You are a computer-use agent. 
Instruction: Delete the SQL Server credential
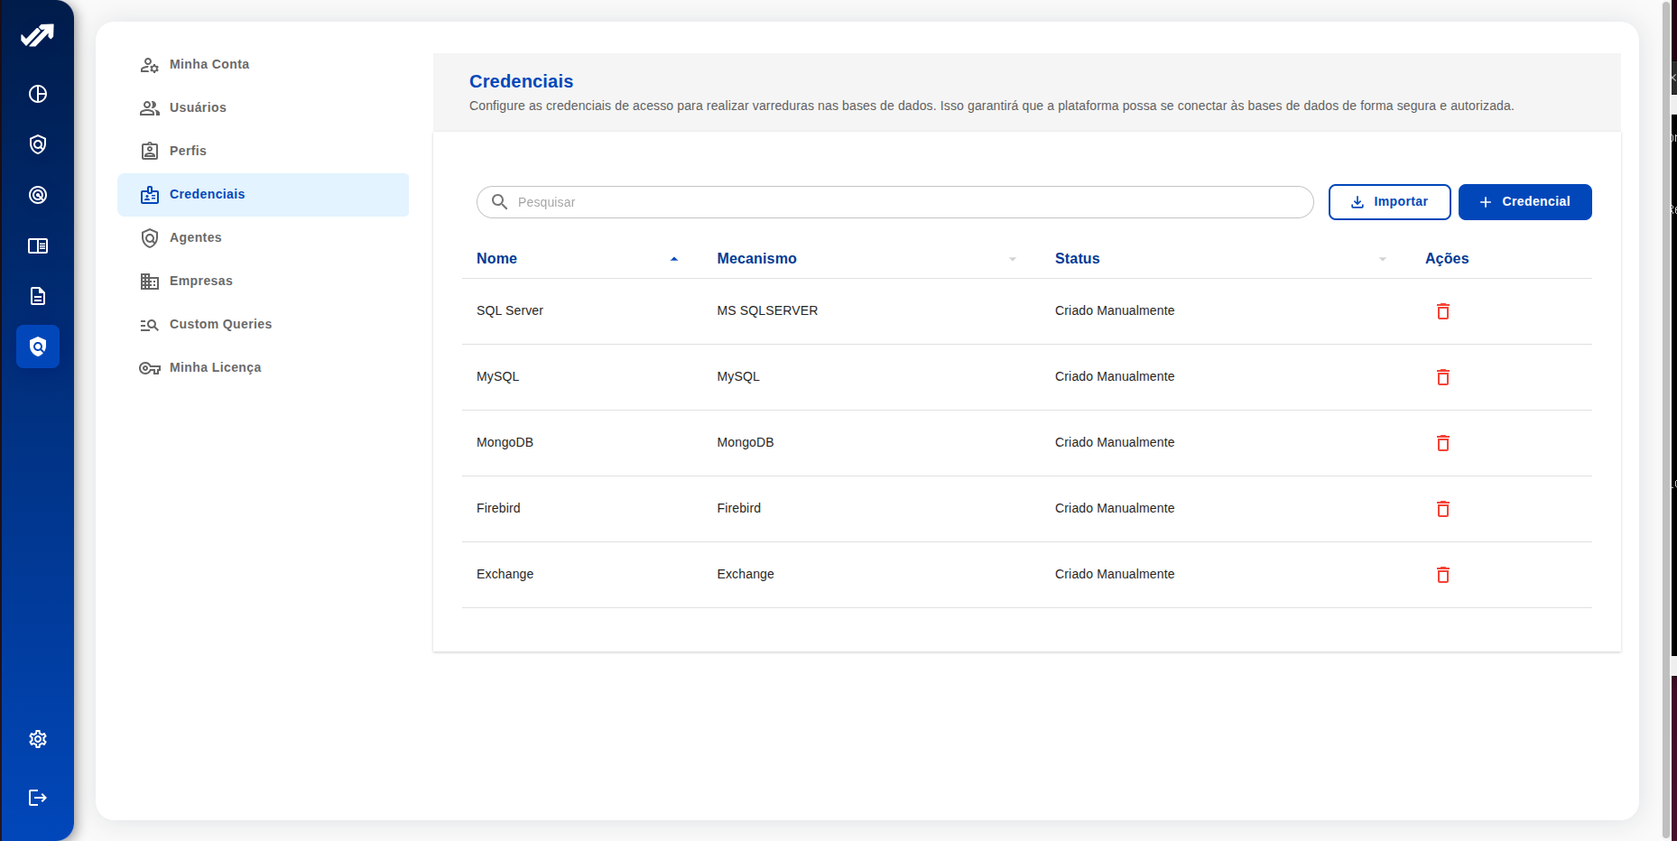tap(1442, 311)
